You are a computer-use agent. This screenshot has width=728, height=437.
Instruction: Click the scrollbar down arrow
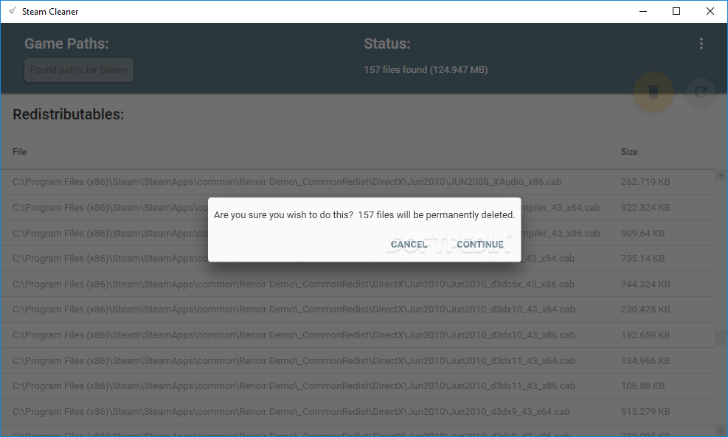[x=721, y=430]
